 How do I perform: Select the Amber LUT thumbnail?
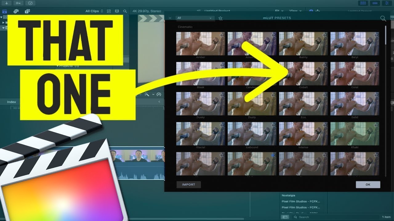point(200,44)
